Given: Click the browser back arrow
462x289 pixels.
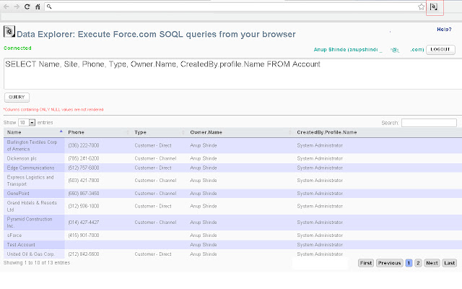Looking at the screenshot, I should coord(6,7).
